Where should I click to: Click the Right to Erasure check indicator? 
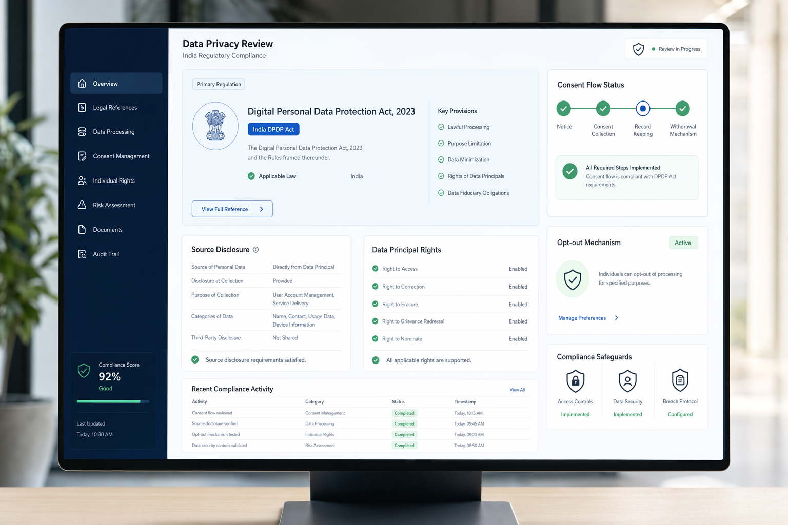(x=376, y=304)
